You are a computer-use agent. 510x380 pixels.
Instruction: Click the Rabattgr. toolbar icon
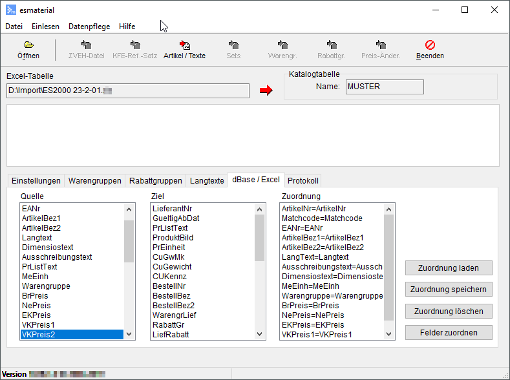pos(332,45)
